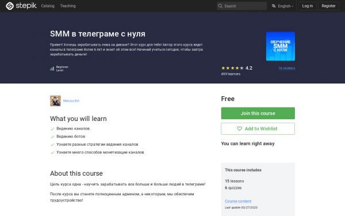Open the Course content link

[238, 201]
